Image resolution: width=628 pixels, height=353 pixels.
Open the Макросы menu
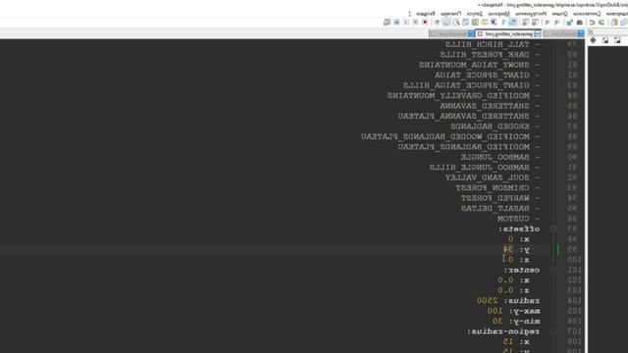coord(499,14)
